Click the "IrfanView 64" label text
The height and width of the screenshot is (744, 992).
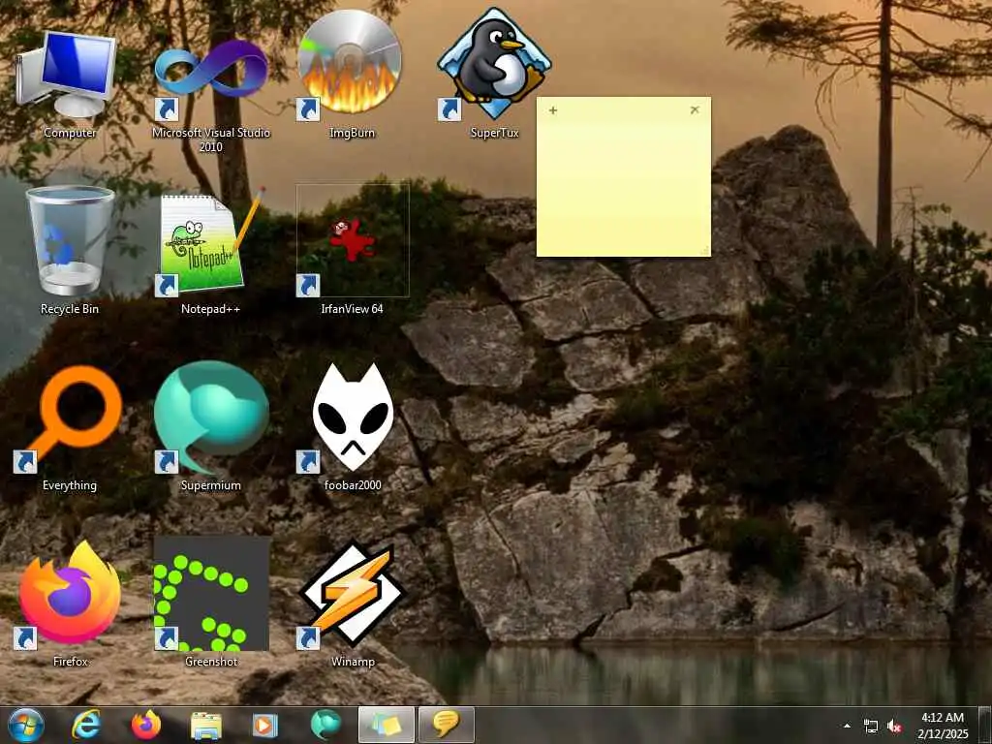(x=353, y=309)
